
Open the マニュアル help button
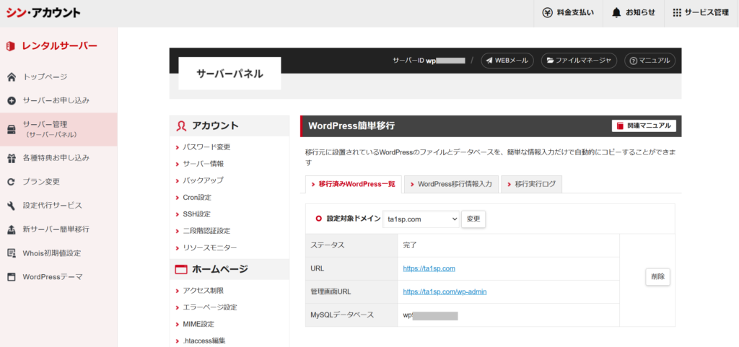point(650,61)
